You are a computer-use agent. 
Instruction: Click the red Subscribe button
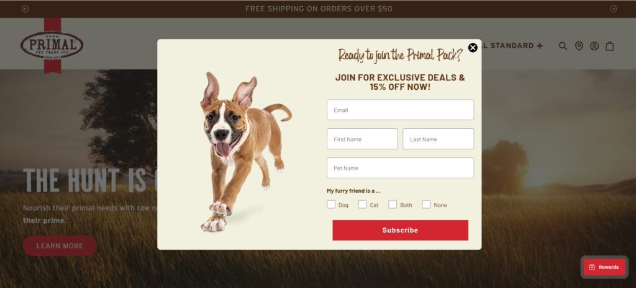point(401,230)
